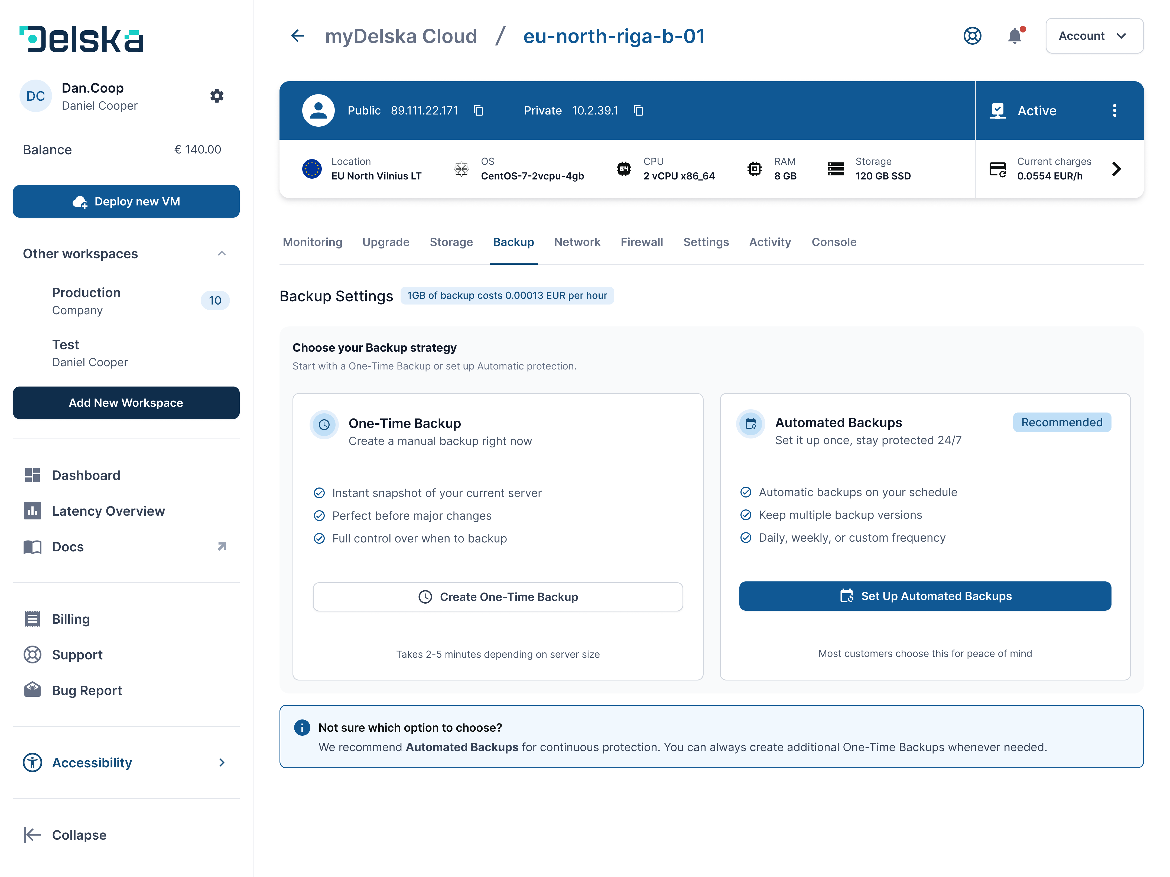Open the Account dropdown
Viewport: 1170px width, 877px height.
click(x=1094, y=36)
